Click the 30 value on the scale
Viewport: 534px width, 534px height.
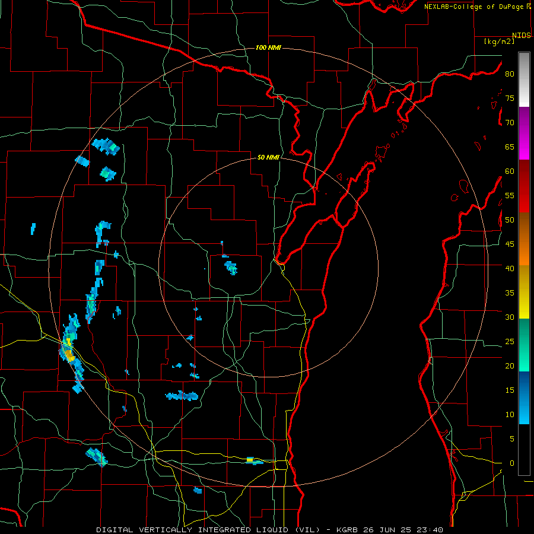(x=510, y=317)
